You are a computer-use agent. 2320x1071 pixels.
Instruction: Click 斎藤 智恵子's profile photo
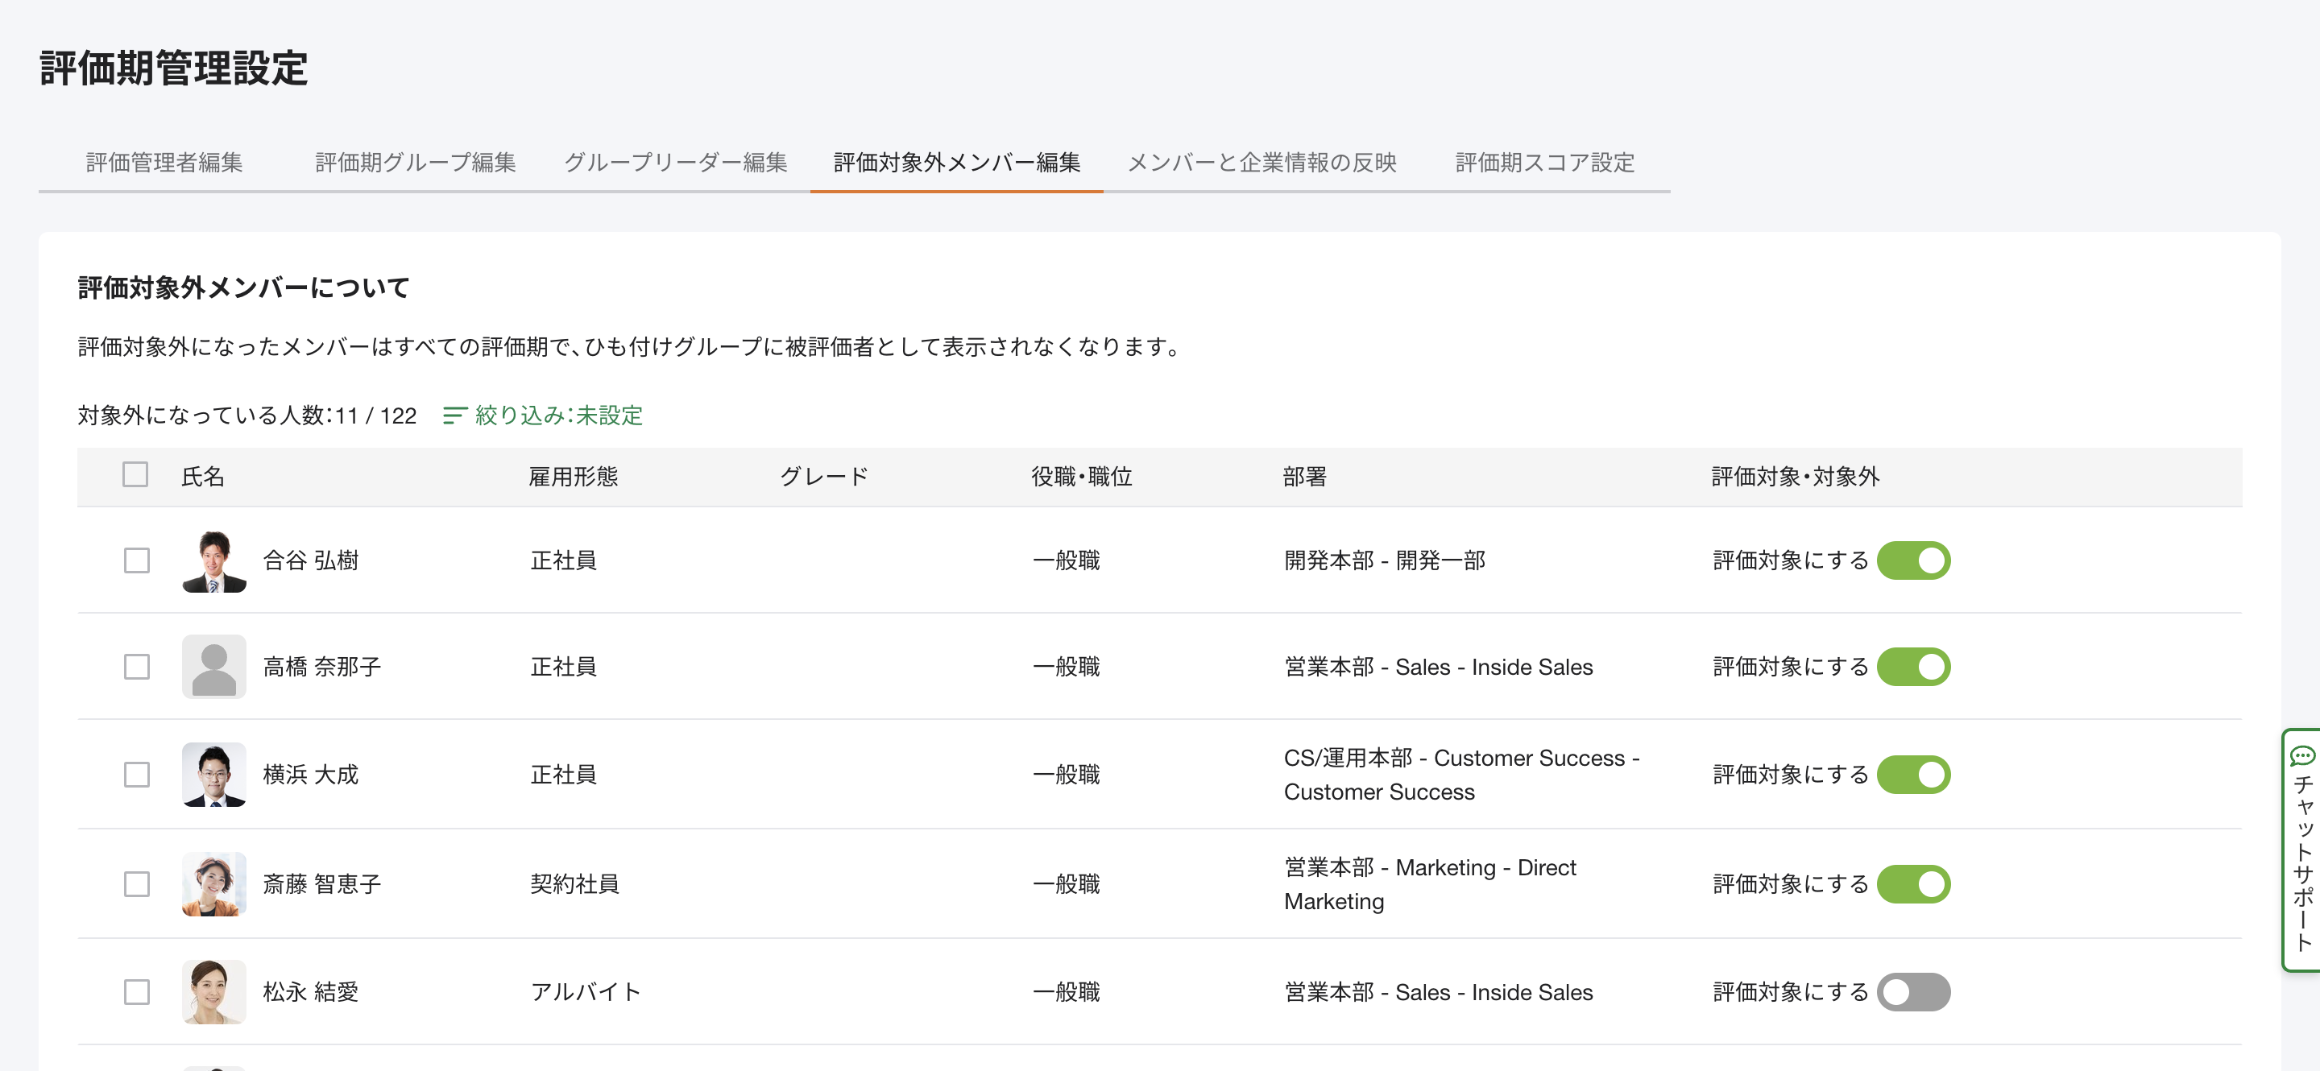[x=213, y=884]
